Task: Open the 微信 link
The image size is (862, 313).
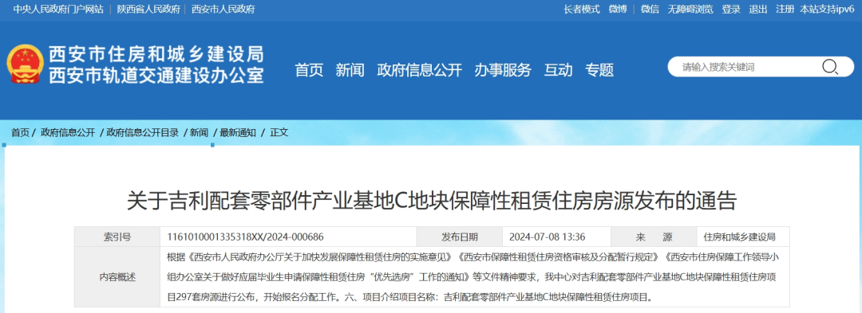Action: pyautogui.click(x=650, y=10)
